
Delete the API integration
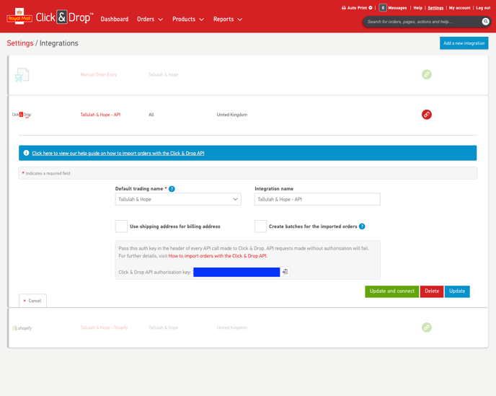[431, 291]
